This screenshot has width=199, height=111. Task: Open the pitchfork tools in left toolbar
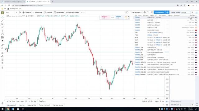point(2,24)
